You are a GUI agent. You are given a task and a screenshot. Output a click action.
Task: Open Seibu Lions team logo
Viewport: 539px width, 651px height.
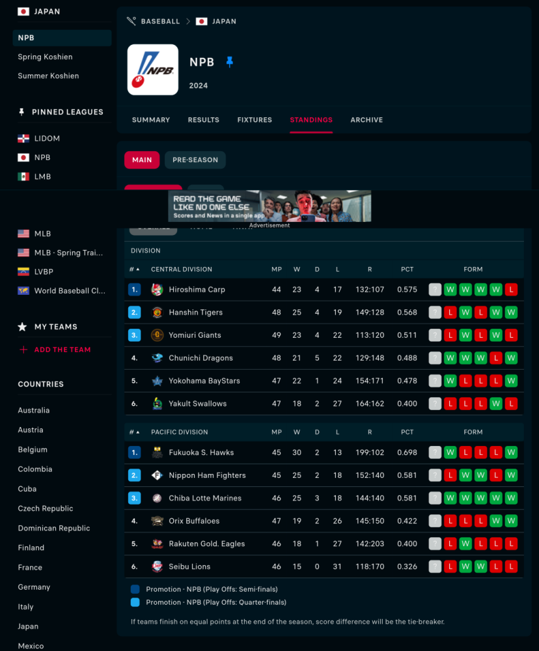point(157,567)
